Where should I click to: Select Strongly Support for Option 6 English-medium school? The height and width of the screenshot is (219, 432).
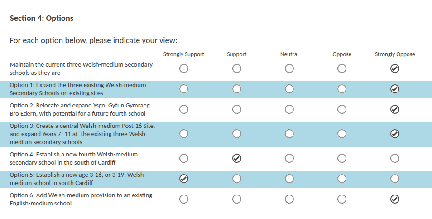click(184, 199)
